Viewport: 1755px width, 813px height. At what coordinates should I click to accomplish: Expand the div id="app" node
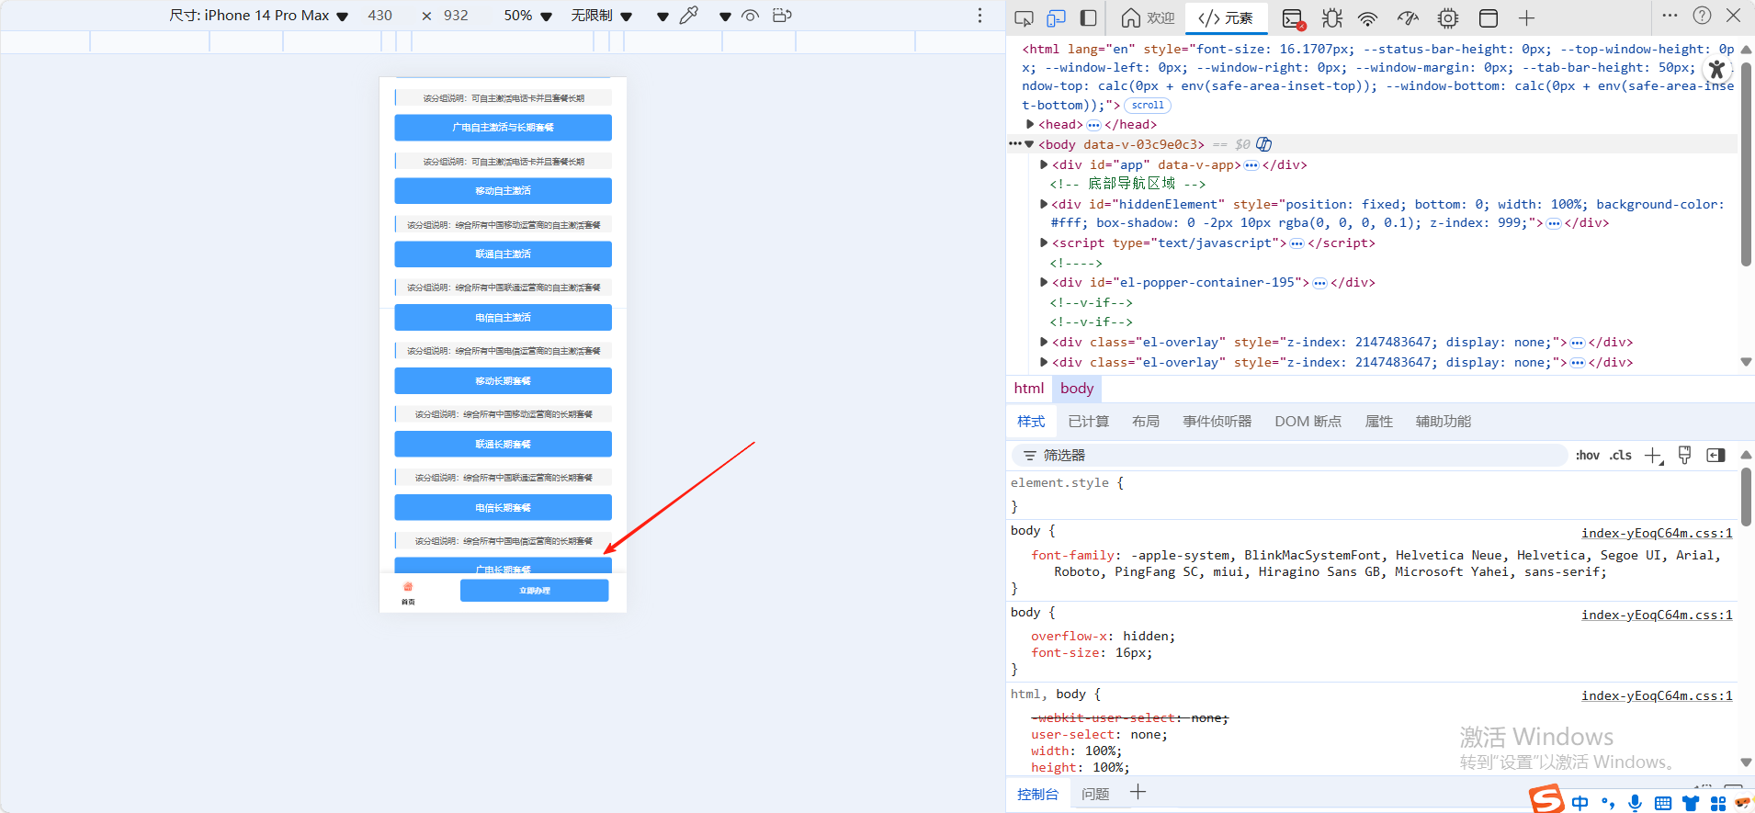[x=1044, y=164]
